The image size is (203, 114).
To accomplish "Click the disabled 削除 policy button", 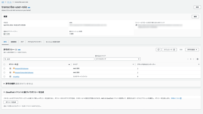I will 181,49.
